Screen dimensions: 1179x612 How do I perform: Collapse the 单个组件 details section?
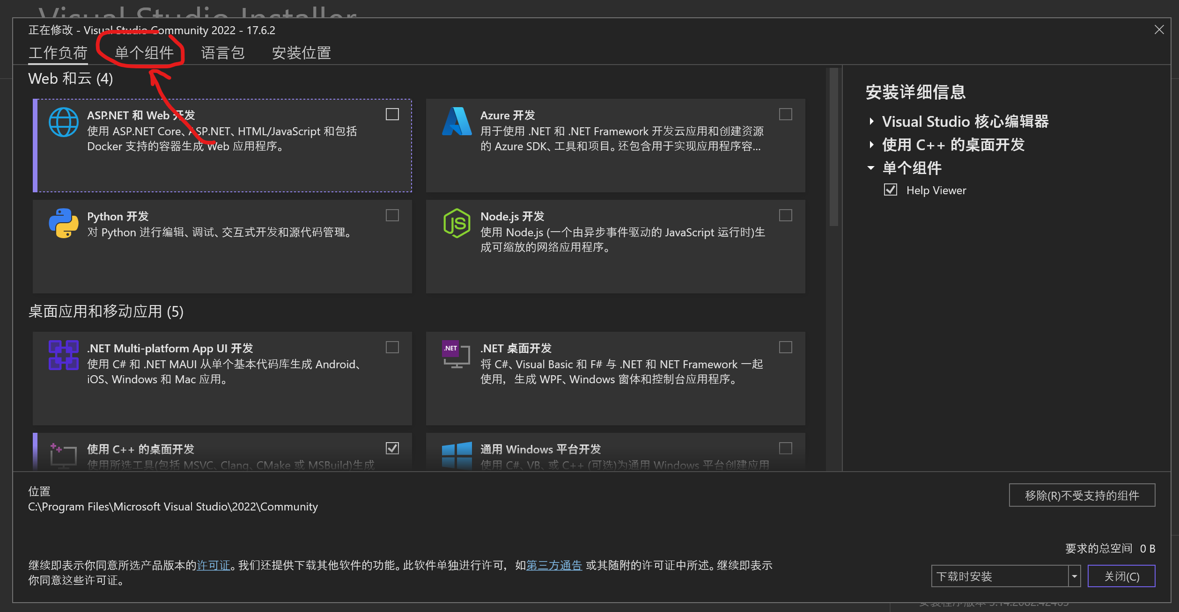coord(871,168)
